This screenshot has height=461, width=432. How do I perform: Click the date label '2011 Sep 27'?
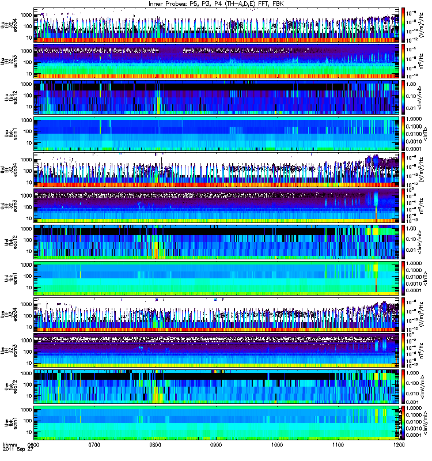[18, 449]
